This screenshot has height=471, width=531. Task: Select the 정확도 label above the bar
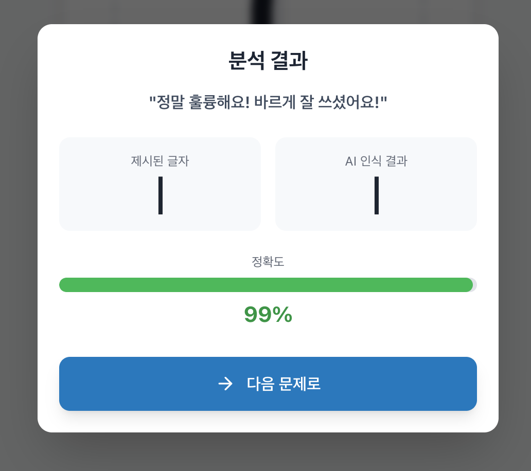(x=268, y=261)
